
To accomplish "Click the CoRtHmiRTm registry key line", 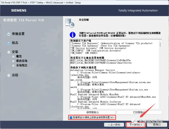I will click(100, 60).
